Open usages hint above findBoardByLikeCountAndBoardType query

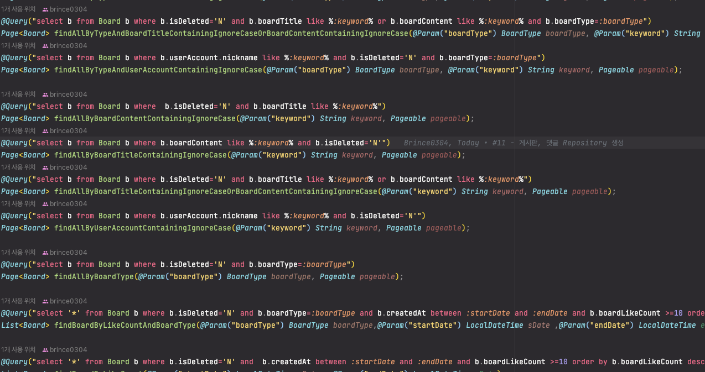pyautogui.click(x=18, y=301)
